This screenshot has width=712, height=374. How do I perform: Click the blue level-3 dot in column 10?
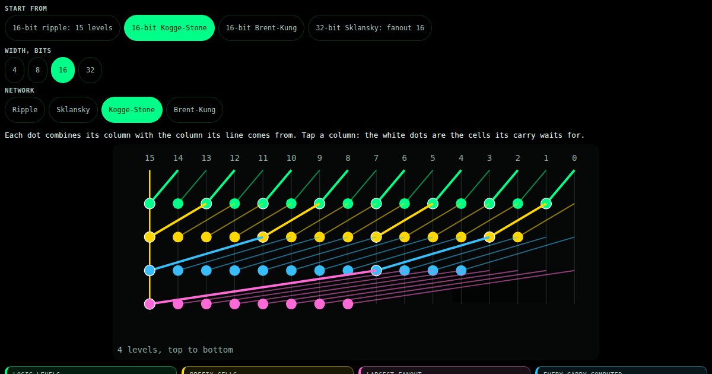point(291,271)
